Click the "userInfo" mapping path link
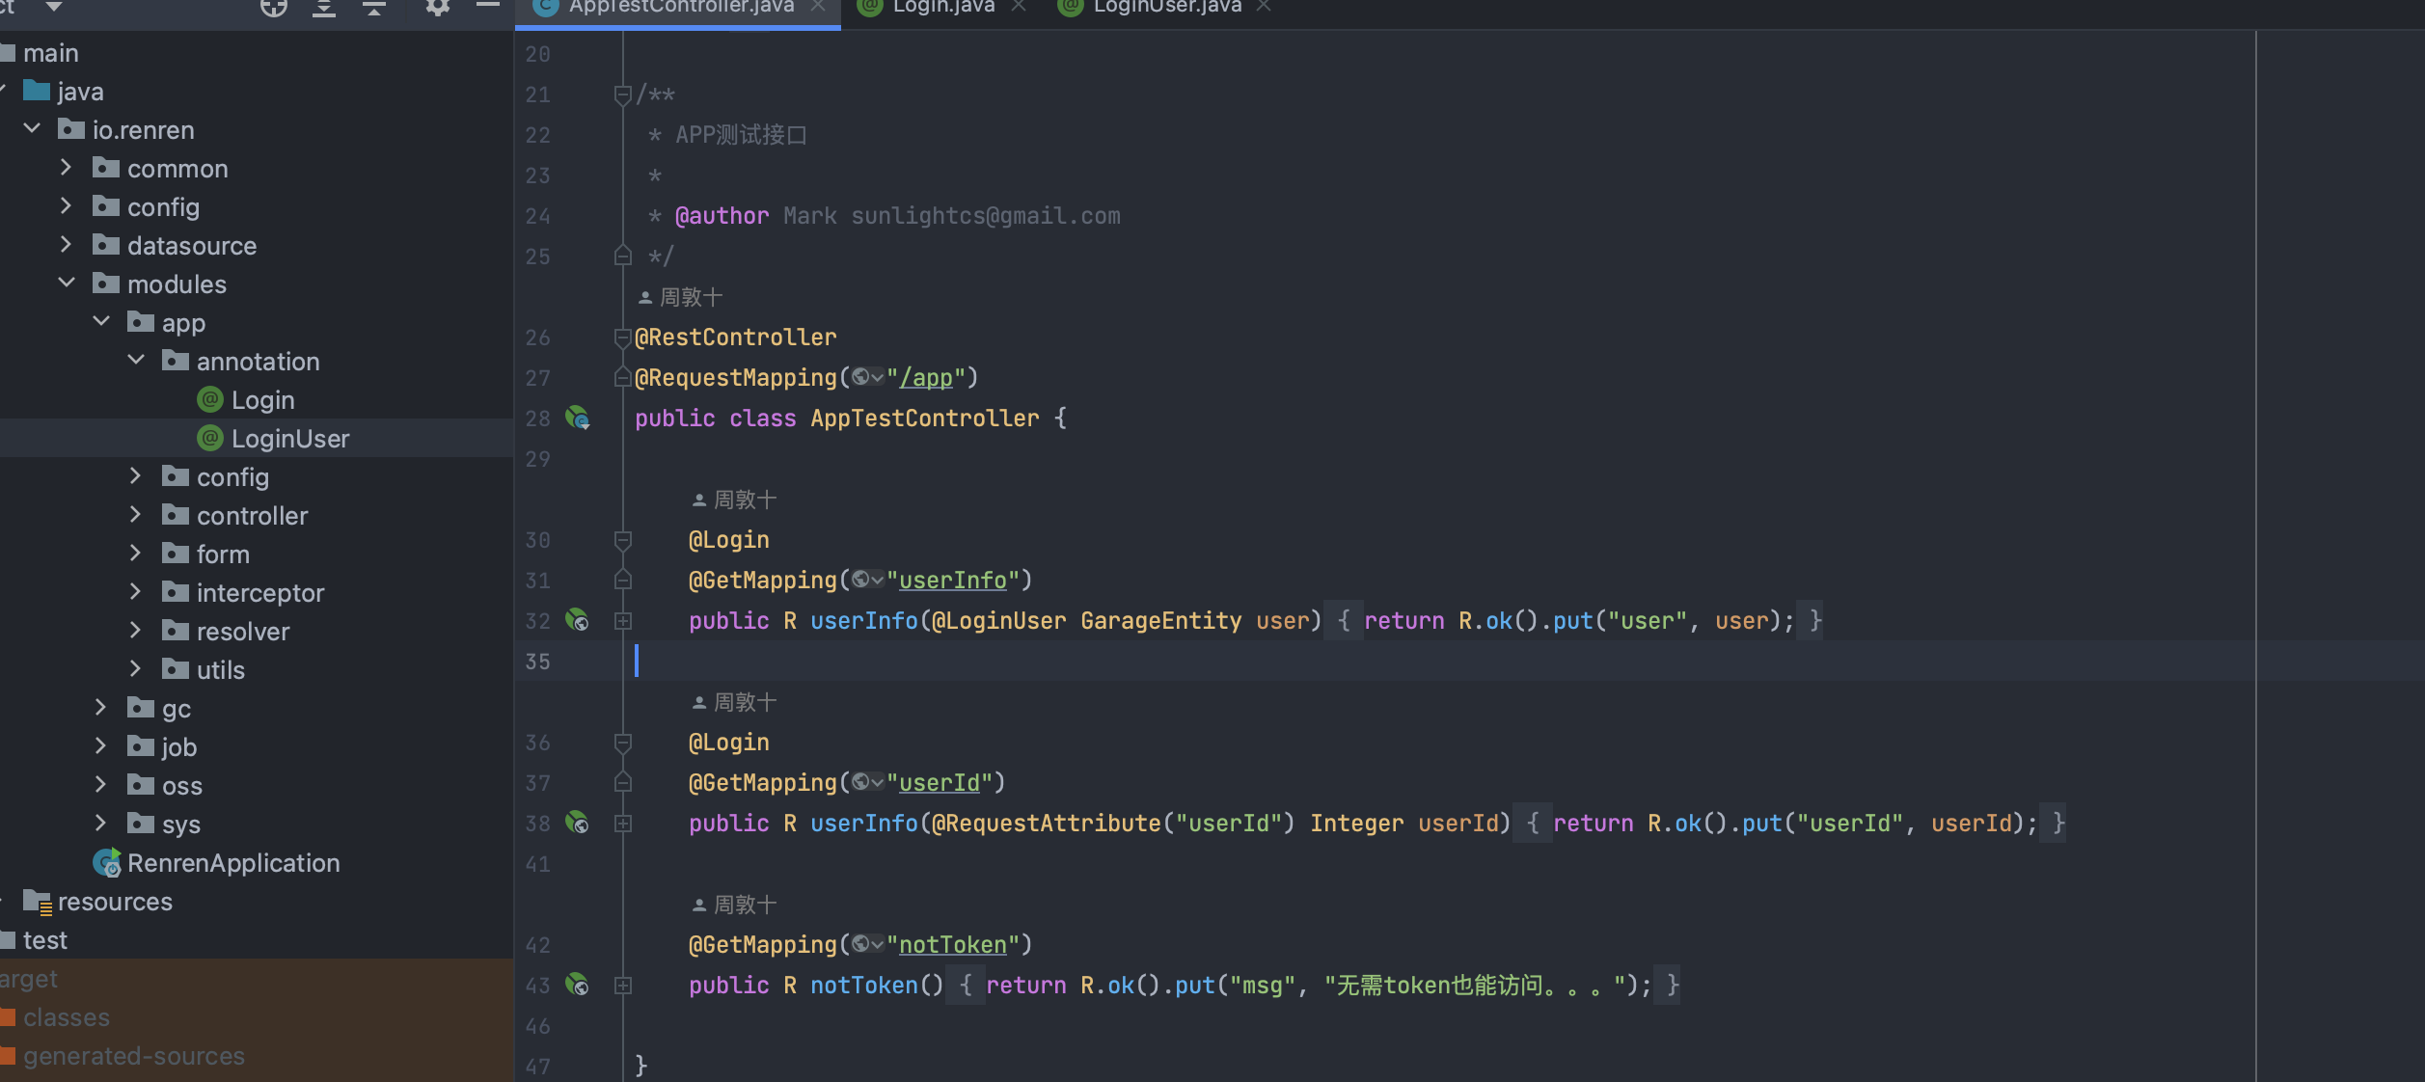This screenshot has height=1082, width=2425. point(952,581)
